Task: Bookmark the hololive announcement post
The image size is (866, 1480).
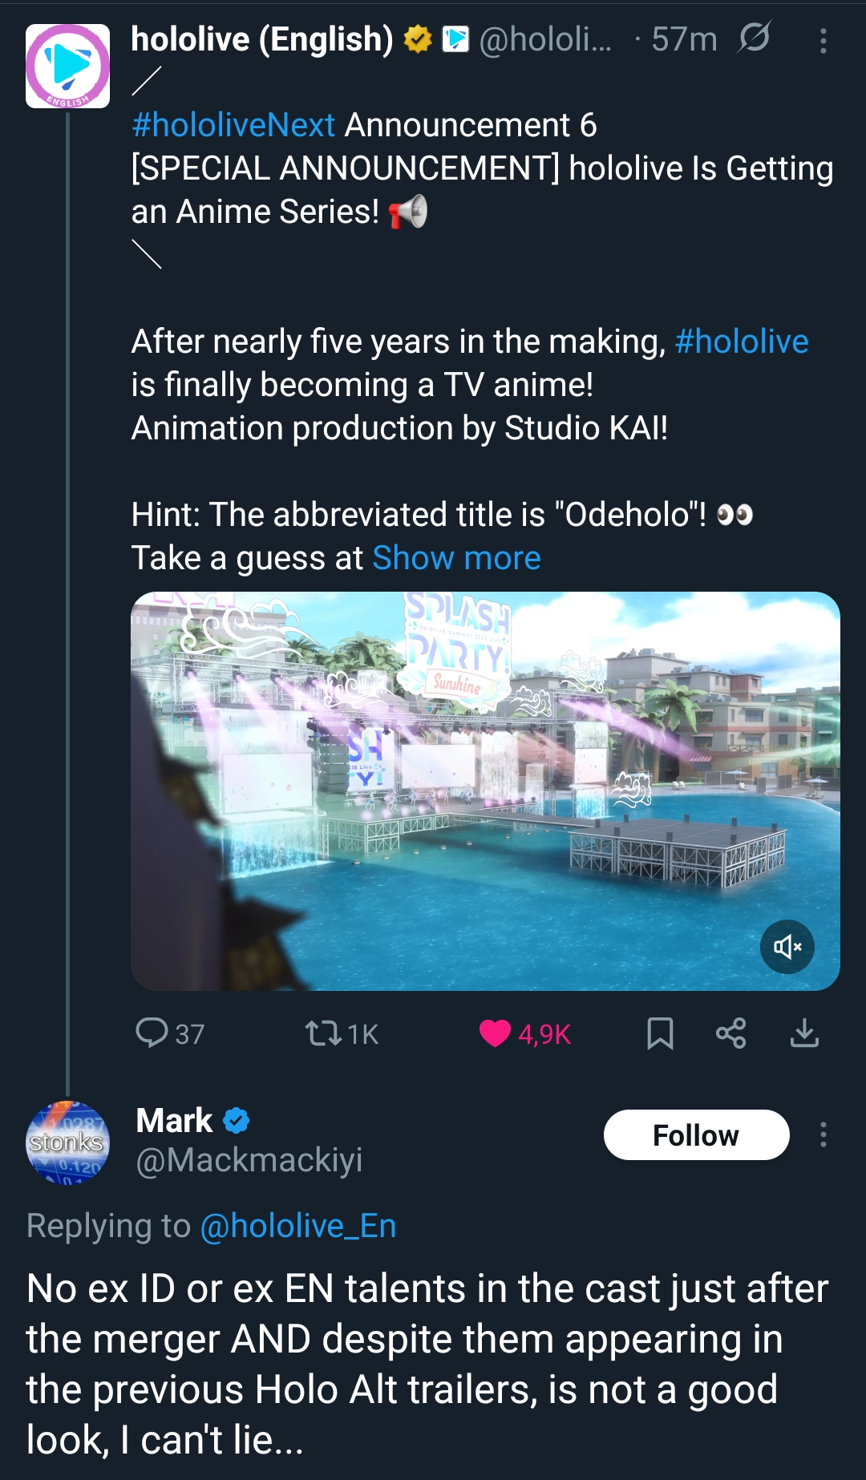Action: (x=660, y=1033)
